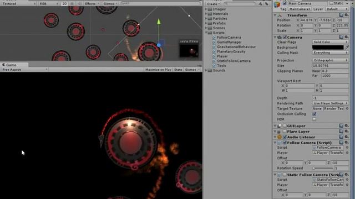This screenshot has height=199, width=355.
Task: Collapse the Transform component
Action: pos(275,15)
